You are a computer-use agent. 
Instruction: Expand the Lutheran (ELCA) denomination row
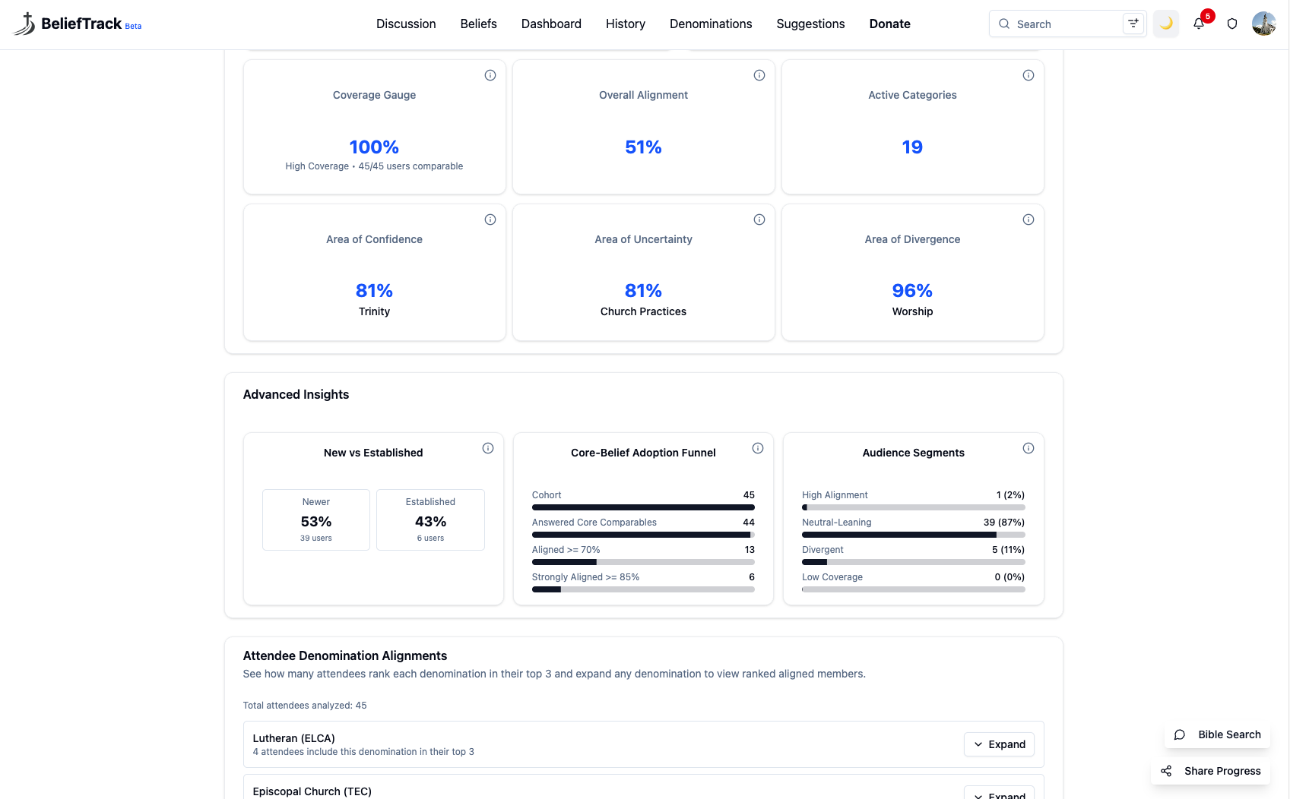click(999, 744)
